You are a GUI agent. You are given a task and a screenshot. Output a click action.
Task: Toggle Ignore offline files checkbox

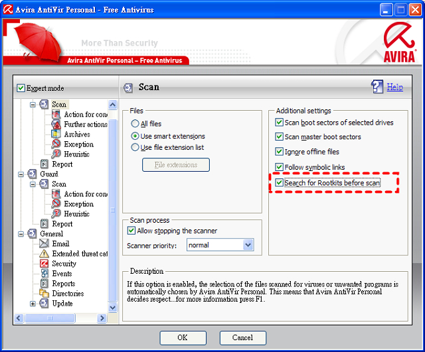click(x=279, y=151)
